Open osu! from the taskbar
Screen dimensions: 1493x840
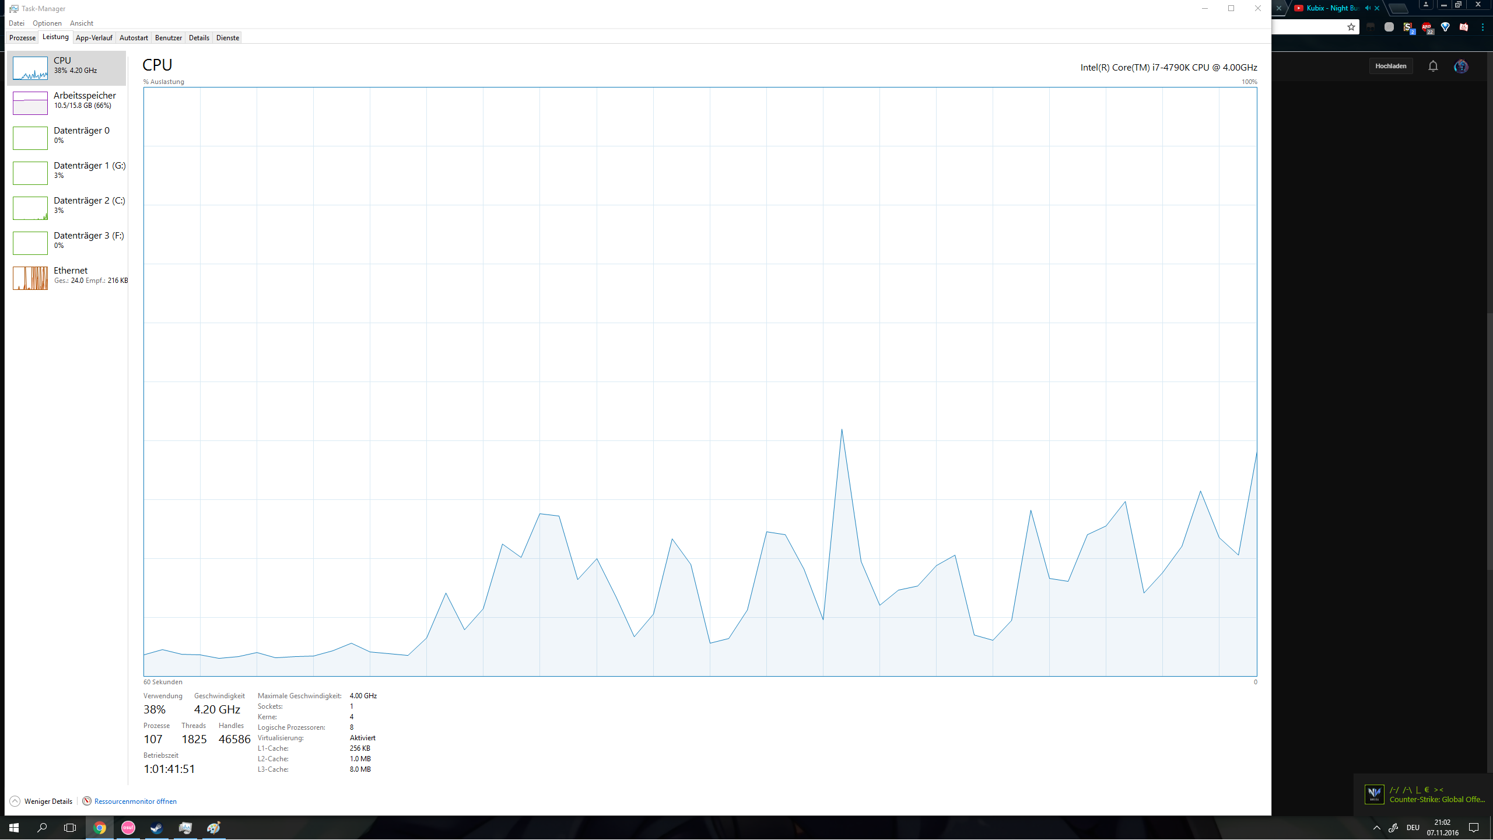coord(128,828)
